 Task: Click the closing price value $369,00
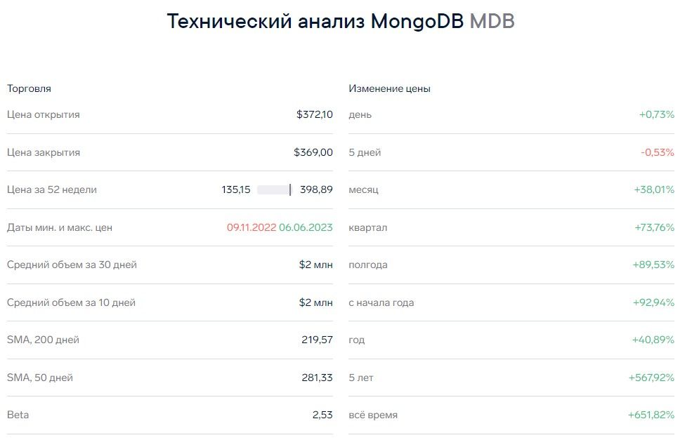pyautogui.click(x=313, y=152)
